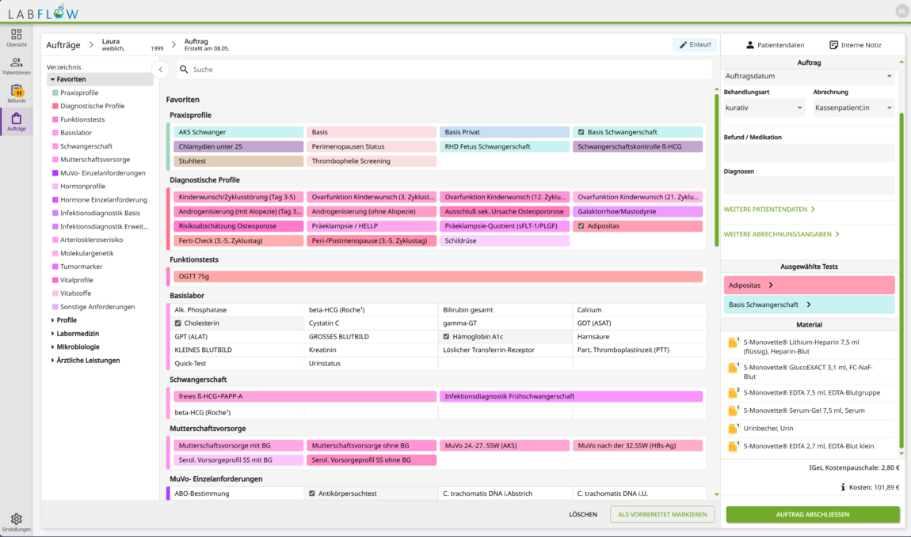Uncheck the Cholesterin checkbox
911x537 pixels.
pyautogui.click(x=178, y=323)
